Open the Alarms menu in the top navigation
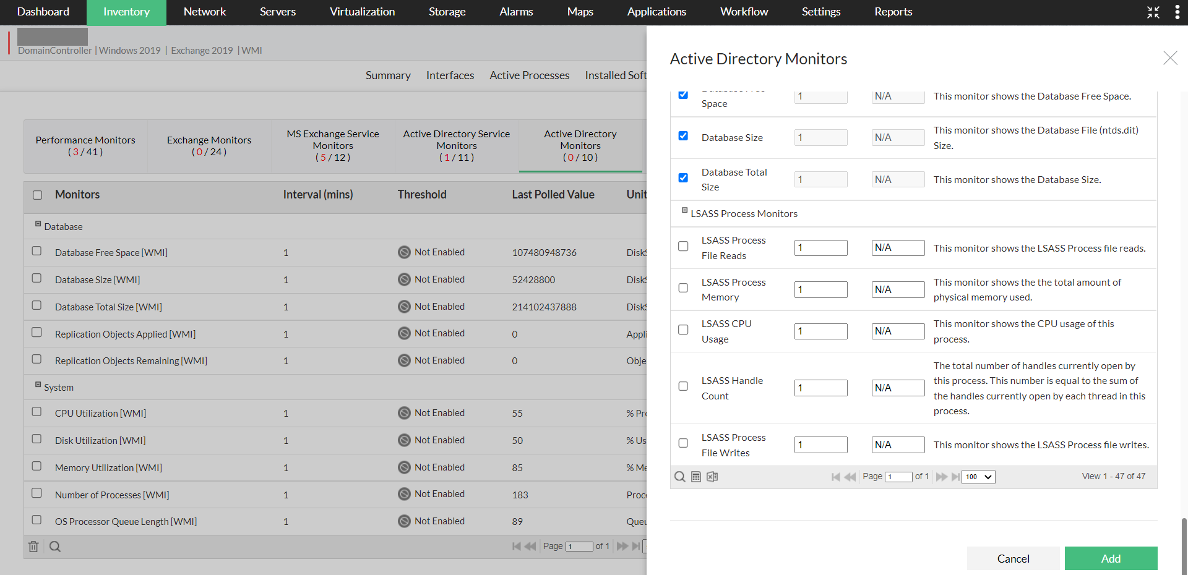Image resolution: width=1188 pixels, height=575 pixels. tap(516, 12)
